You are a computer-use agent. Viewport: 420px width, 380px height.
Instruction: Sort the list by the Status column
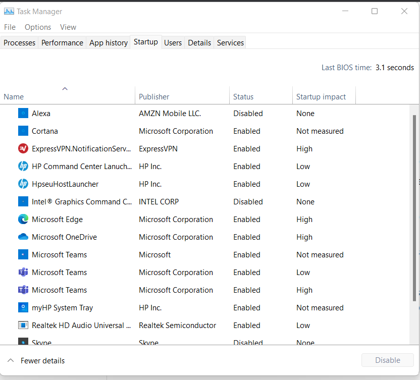(x=243, y=97)
